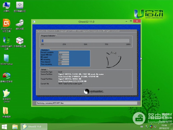Launch the manual run Ghost icon
Viewport: 173px width, 130px height.
[7, 96]
